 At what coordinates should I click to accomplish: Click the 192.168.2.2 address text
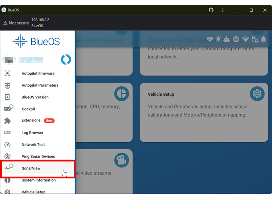40,20
